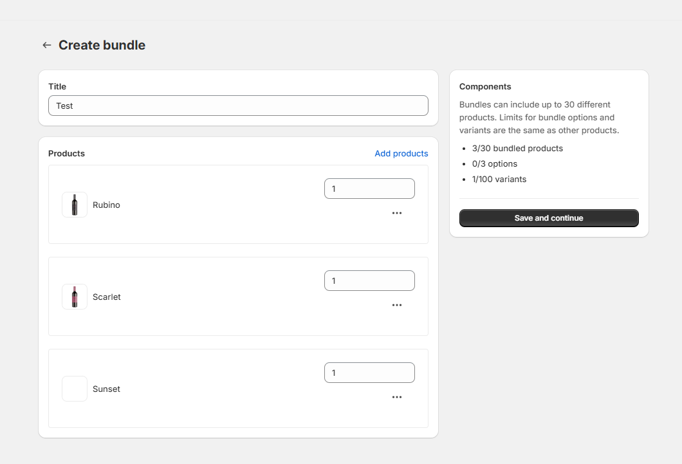Viewport: 682px width, 464px height.
Task: Click the Rubino quantity field
Action: click(369, 189)
